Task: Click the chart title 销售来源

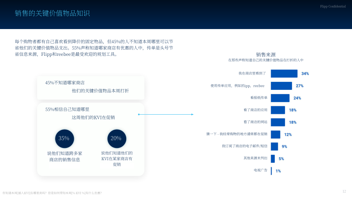Action: [x=266, y=55]
